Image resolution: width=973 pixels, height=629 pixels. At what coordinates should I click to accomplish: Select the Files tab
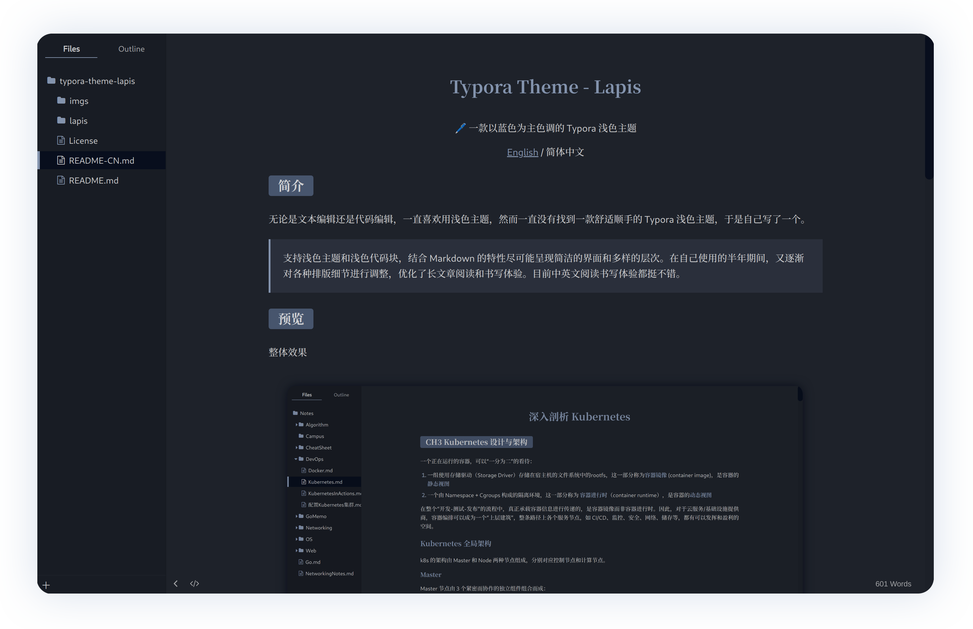[x=71, y=49]
